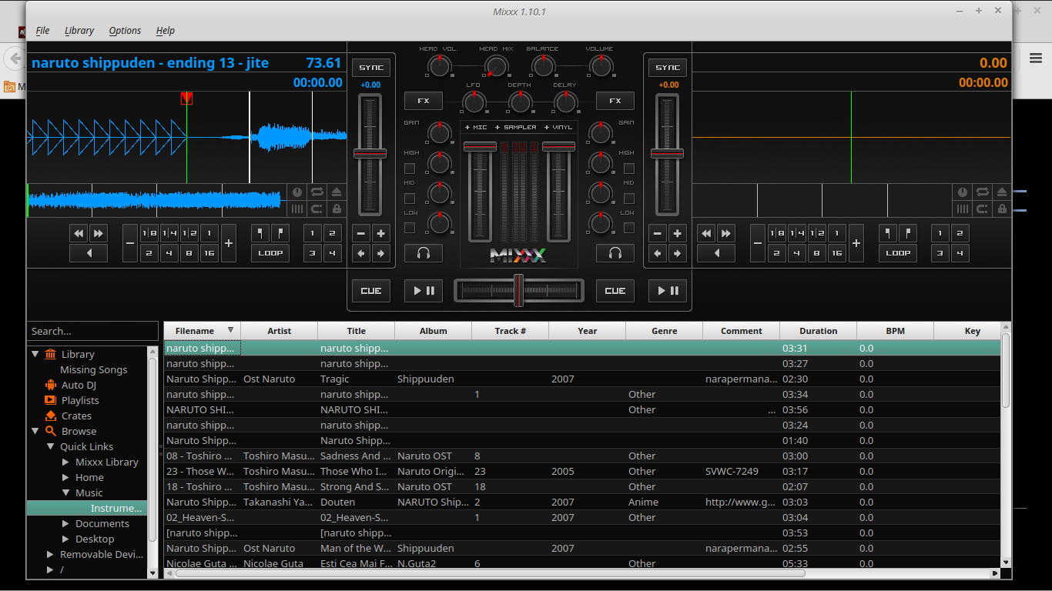Nudge left deck pitch with left arrow
Image resolution: width=1052 pixels, height=591 pixels.
361,253
